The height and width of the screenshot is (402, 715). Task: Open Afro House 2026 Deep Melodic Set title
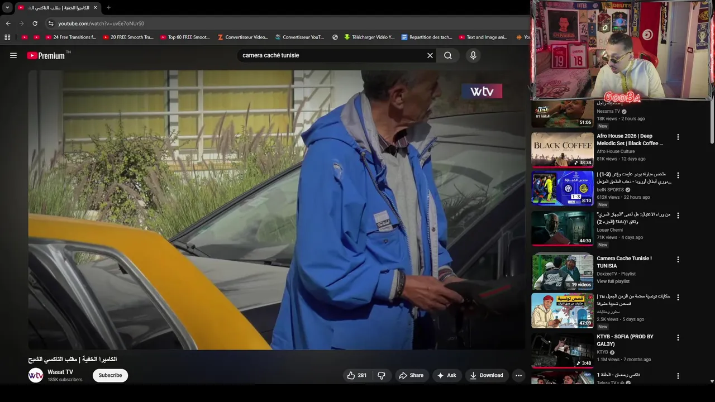tap(630, 140)
